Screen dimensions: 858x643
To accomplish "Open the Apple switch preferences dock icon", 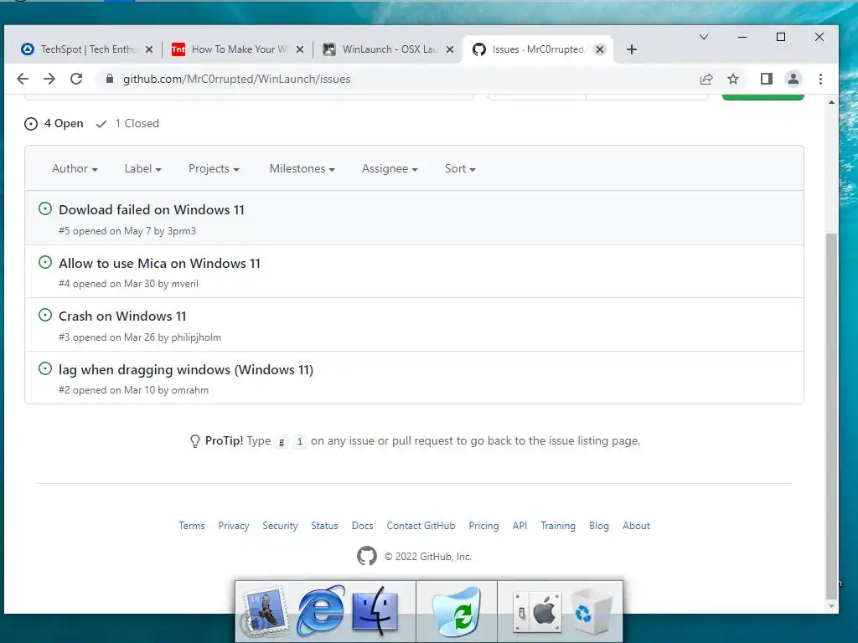I will pyautogui.click(x=538, y=611).
